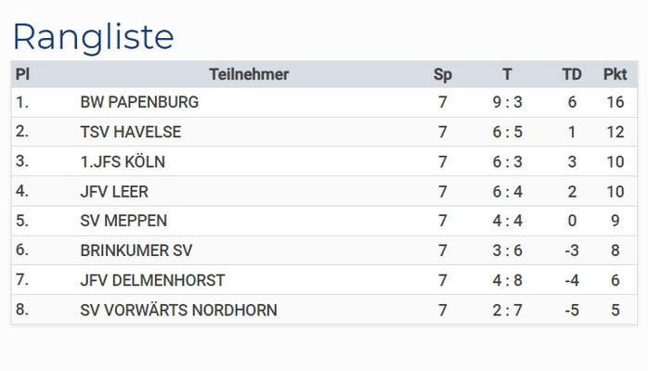Click the 9 : 3 goals cell
The width and height of the screenshot is (648, 371).
(x=507, y=102)
